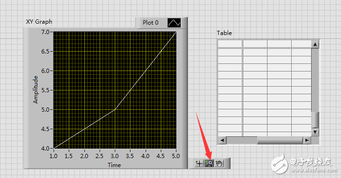The width and height of the screenshot is (341, 178).
Task: Select the zoom magnifier tool
Action: pyautogui.click(x=209, y=163)
